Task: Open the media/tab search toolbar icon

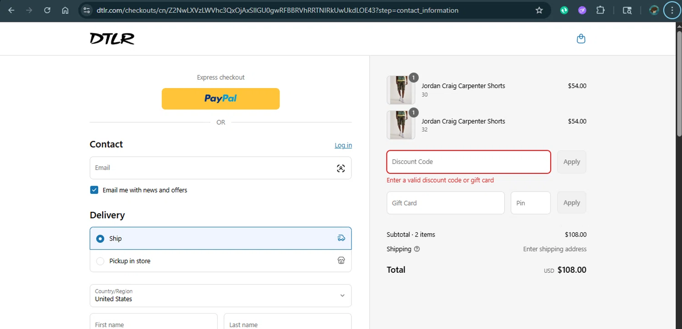Action: pyautogui.click(x=627, y=10)
